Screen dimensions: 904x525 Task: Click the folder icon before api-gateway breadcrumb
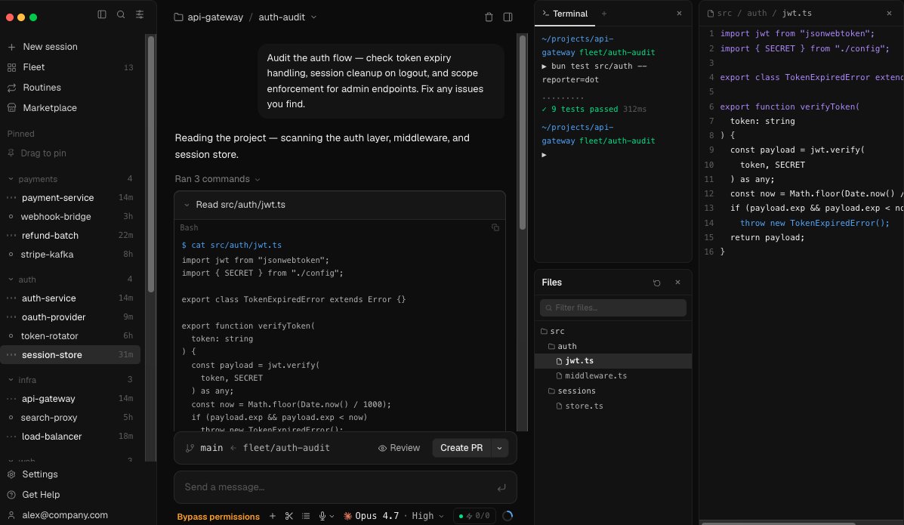coord(179,17)
